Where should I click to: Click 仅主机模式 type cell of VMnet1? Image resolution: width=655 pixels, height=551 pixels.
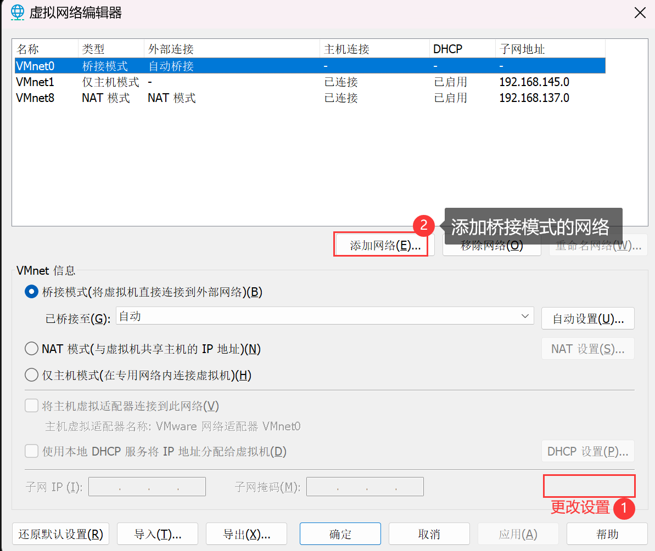(110, 82)
